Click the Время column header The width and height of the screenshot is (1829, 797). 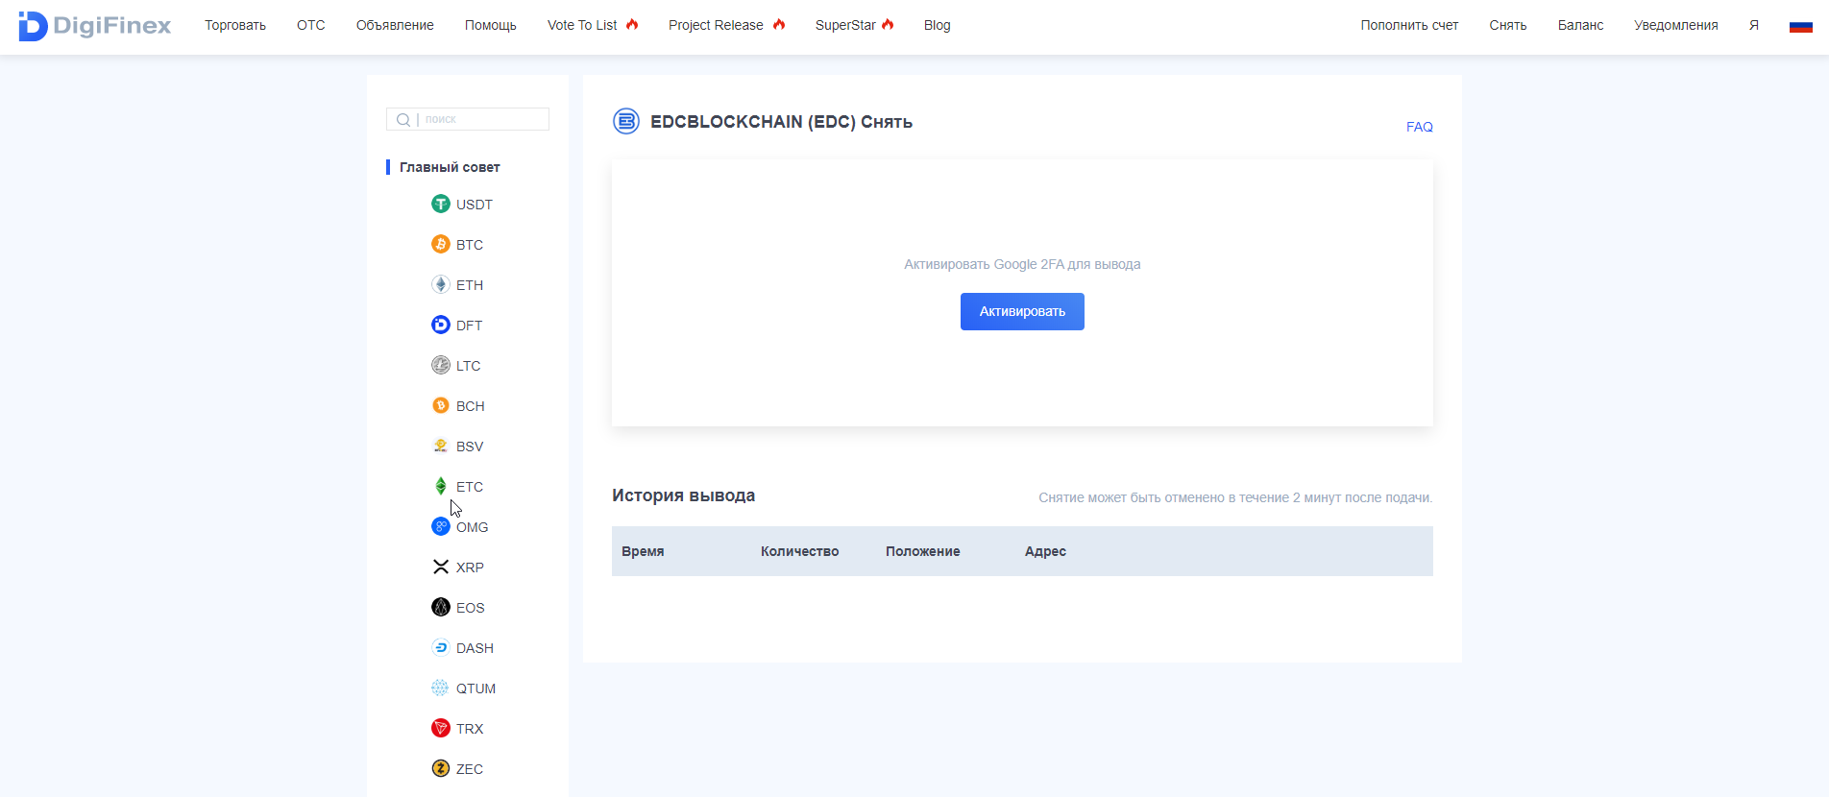[643, 551]
